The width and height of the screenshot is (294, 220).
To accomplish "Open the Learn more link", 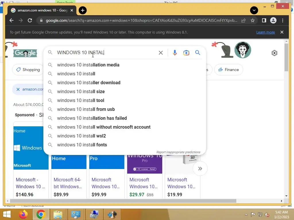I will click(x=266, y=32).
